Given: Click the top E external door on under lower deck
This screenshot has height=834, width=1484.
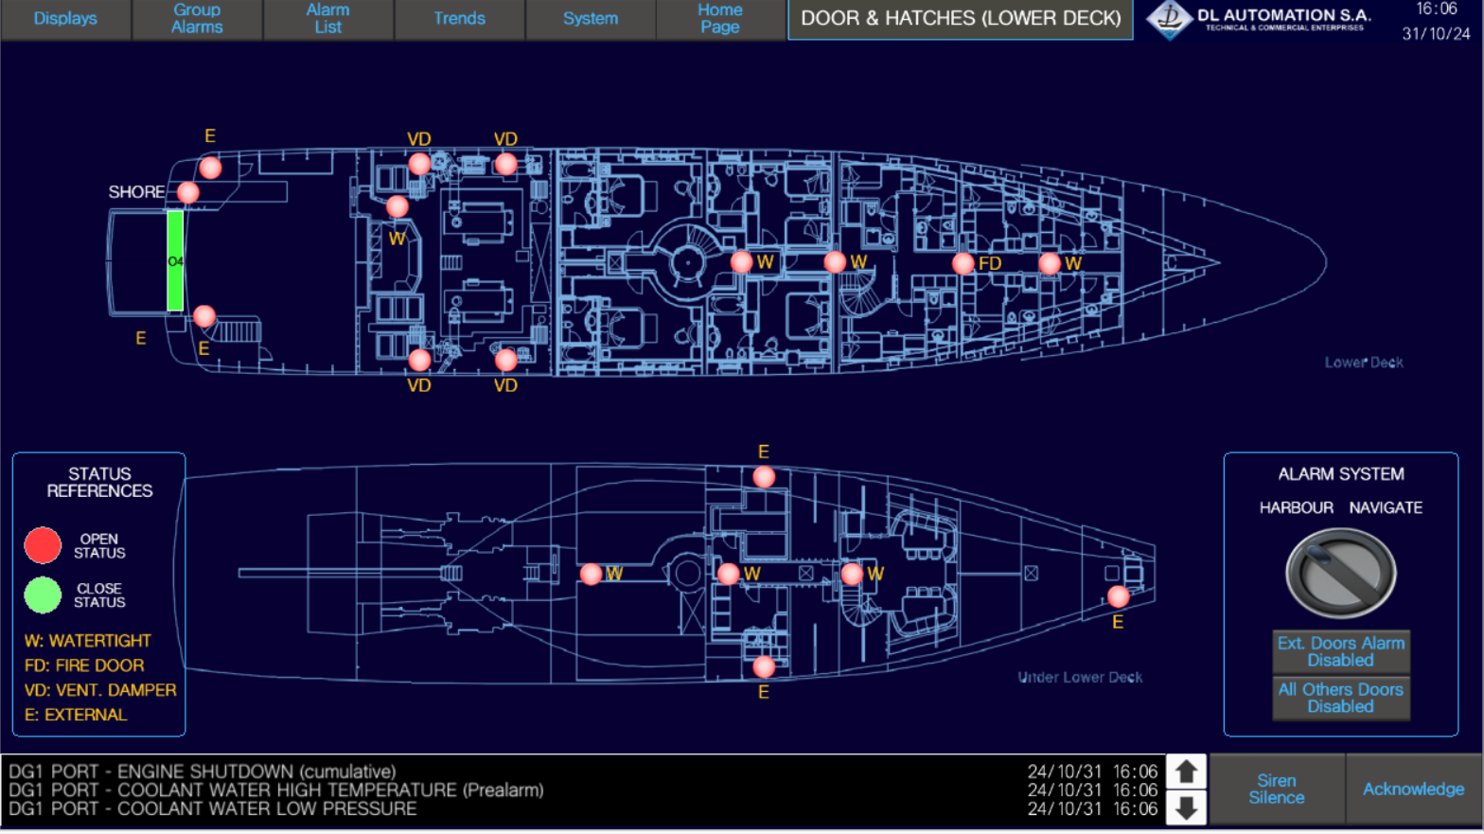Looking at the screenshot, I should pos(764,476).
